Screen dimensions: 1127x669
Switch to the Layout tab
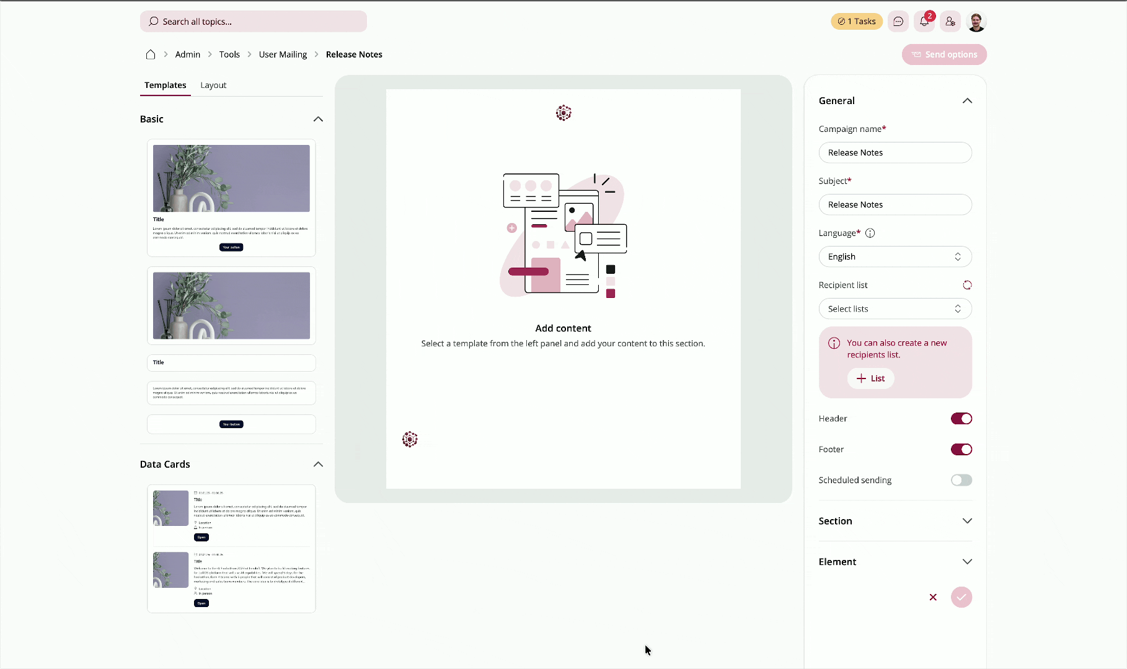pos(213,85)
